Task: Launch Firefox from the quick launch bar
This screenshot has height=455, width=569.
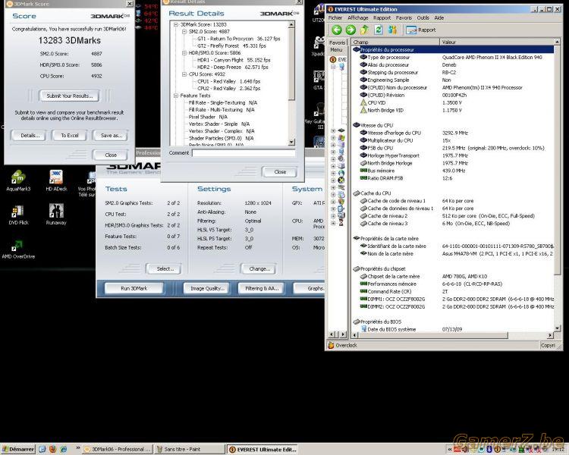Action: [52, 449]
